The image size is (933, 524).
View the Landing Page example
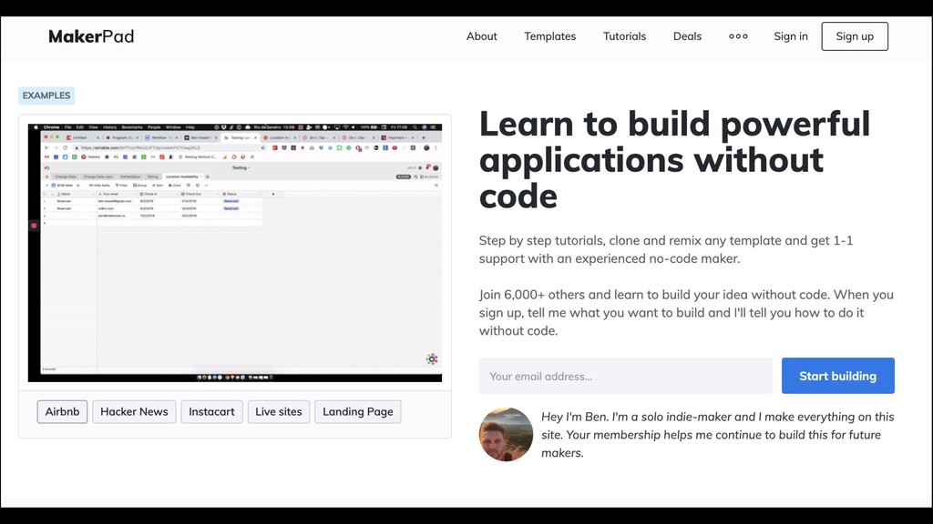[357, 411]
